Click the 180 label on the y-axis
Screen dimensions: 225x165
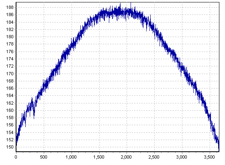[x=10, y=37]
